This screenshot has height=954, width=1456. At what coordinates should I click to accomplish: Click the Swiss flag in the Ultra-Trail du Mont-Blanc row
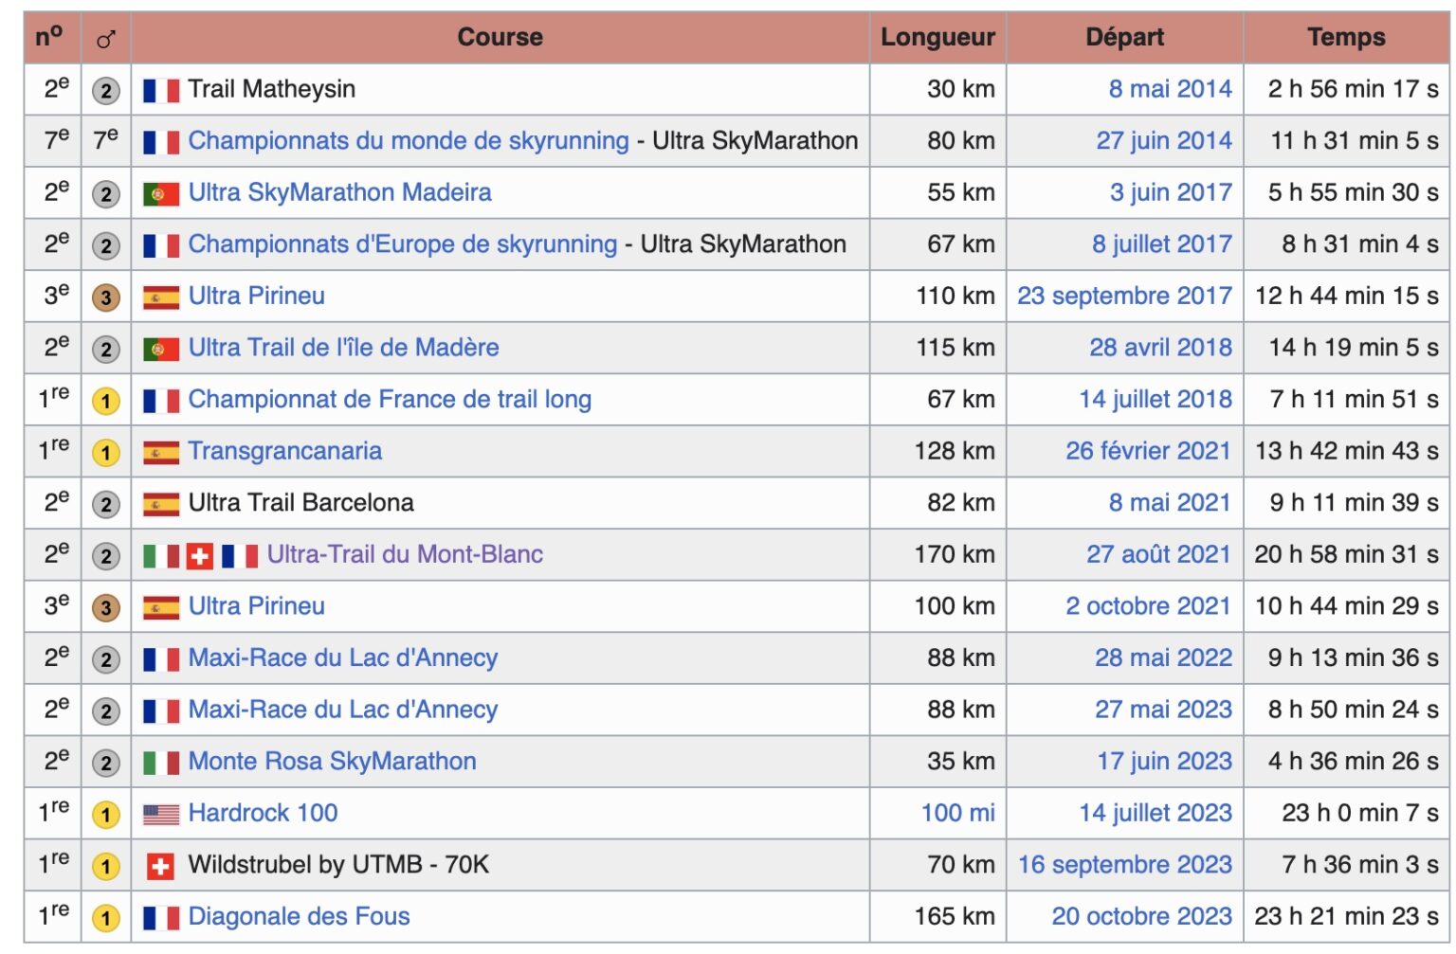click(200, 556)
